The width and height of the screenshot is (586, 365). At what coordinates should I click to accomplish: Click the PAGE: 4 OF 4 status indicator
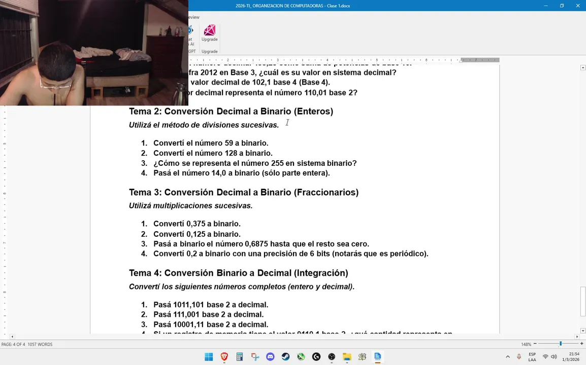click(x=13, y=344)
